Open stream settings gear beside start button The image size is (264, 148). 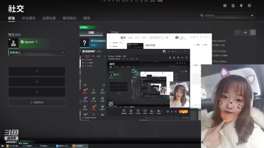(176, 111)
